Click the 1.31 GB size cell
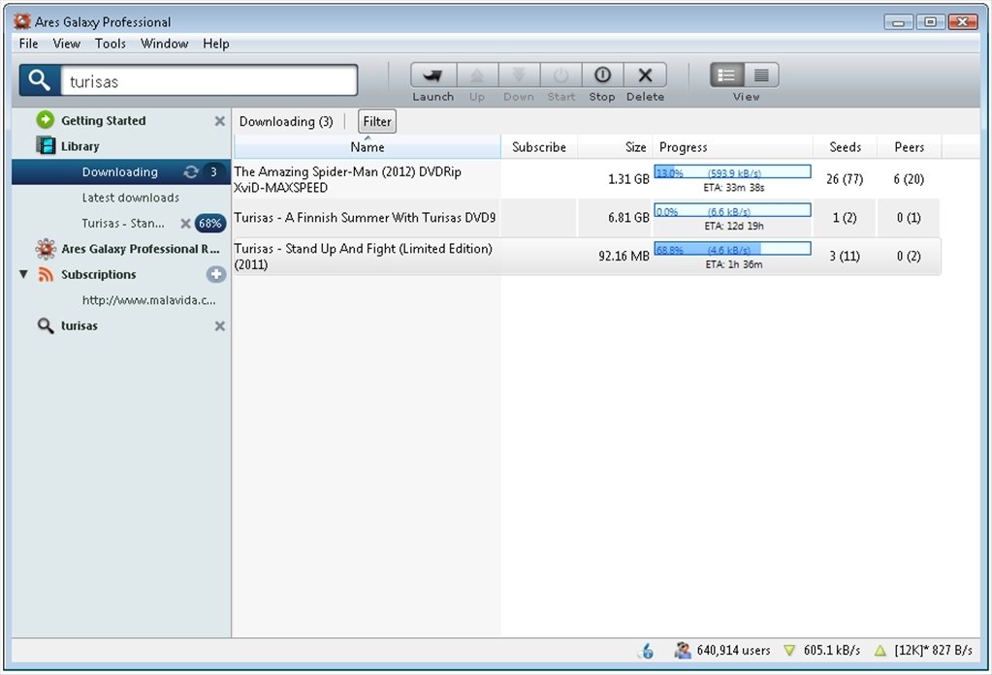This screenshot has width=992, height=675. pyautogui.click(x=628, y=179)
